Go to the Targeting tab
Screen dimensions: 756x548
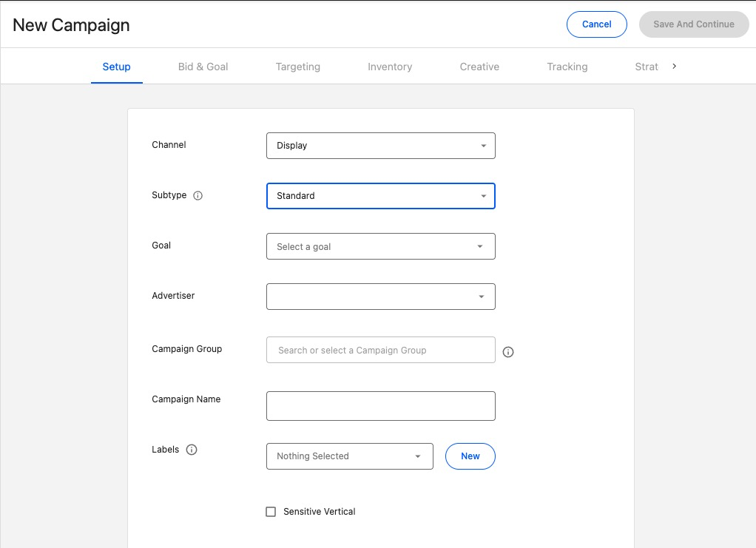(298, 67)
